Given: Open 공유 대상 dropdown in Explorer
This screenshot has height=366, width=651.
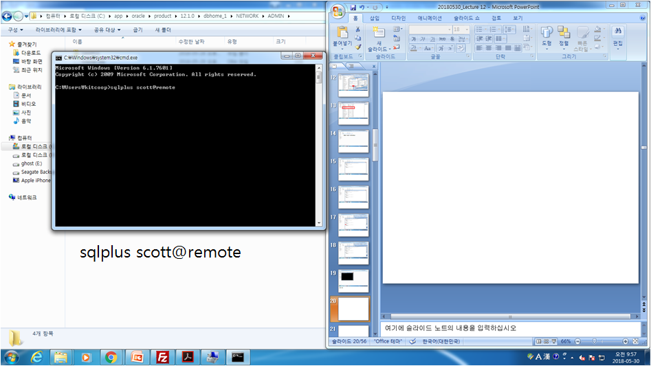Looking at the screenshot, I should [x=107, y=30].
